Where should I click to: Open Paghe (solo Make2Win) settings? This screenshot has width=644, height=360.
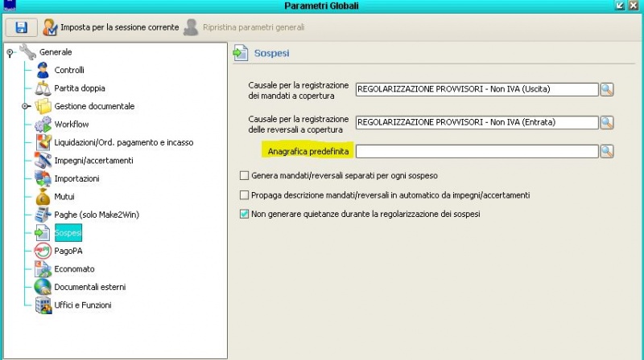(97, 215)
